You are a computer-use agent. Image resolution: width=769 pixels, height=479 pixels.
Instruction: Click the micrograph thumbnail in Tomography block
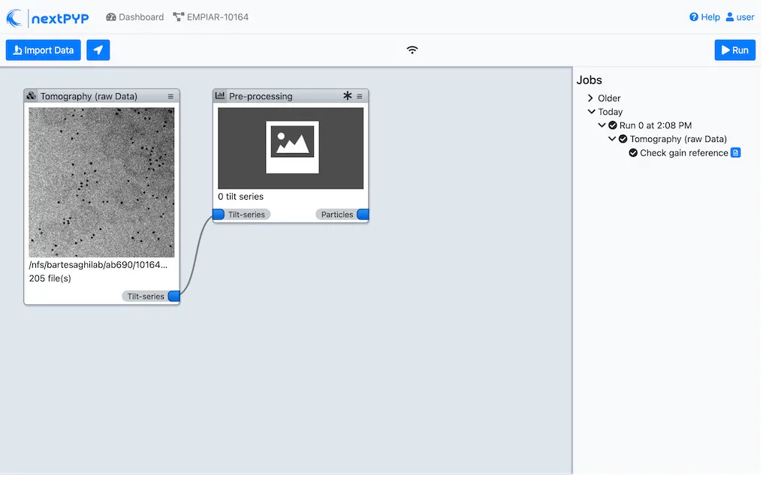[x=101, y=182]
